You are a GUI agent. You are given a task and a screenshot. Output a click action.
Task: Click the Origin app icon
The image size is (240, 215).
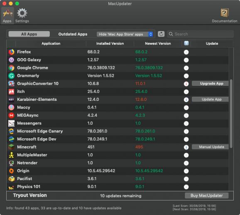click(11, 171)
